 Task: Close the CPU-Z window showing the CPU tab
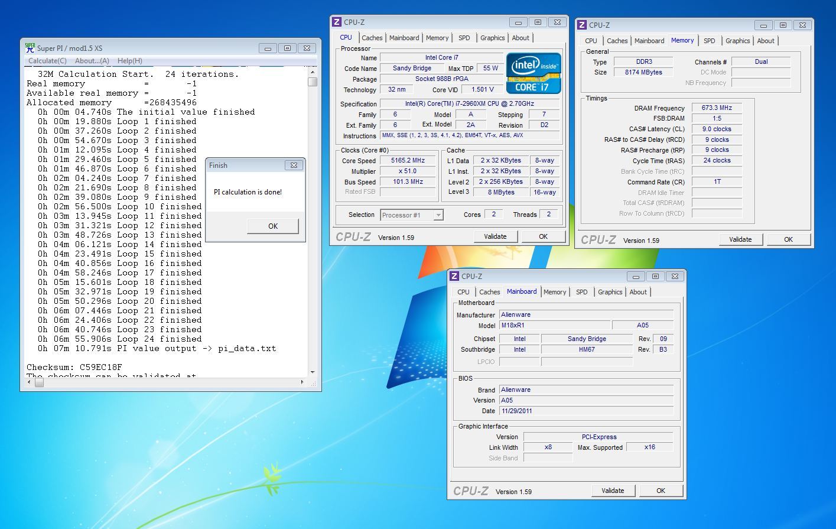pyautogui.click(x=557, y=22)
